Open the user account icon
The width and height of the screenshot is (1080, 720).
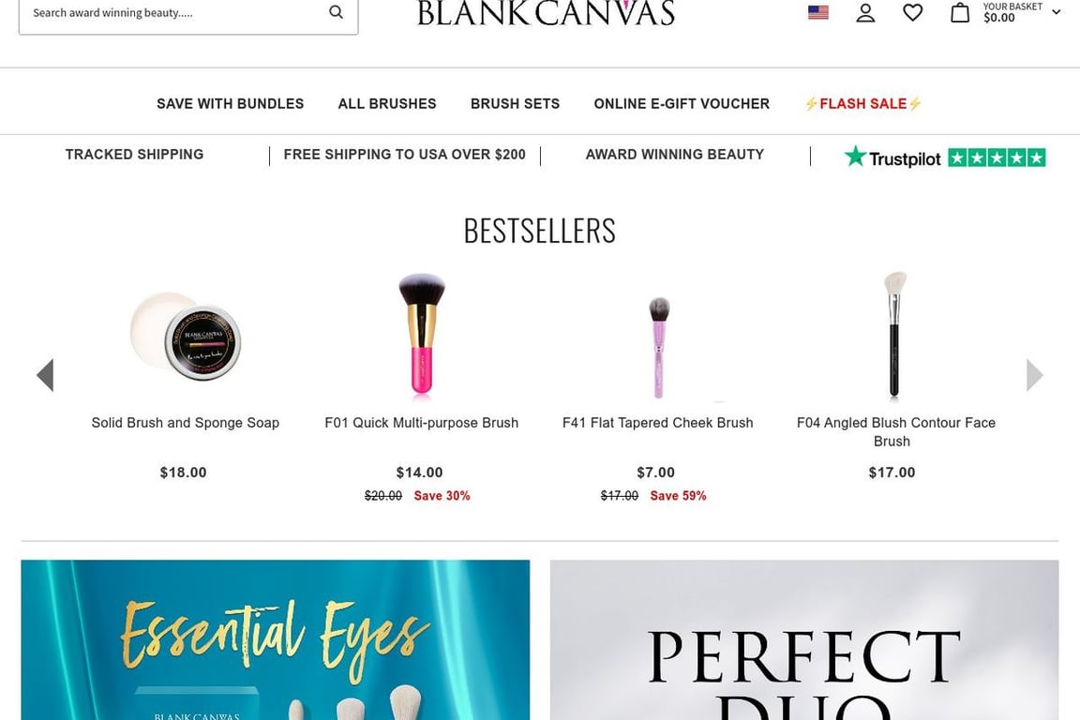(865, 13)
